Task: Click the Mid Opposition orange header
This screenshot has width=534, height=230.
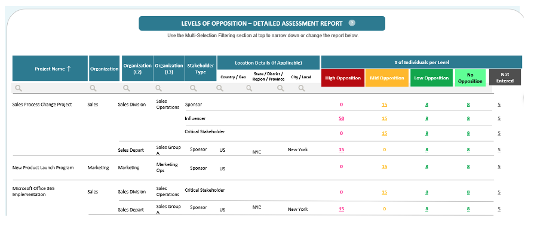Action: [x=387, y=78]
